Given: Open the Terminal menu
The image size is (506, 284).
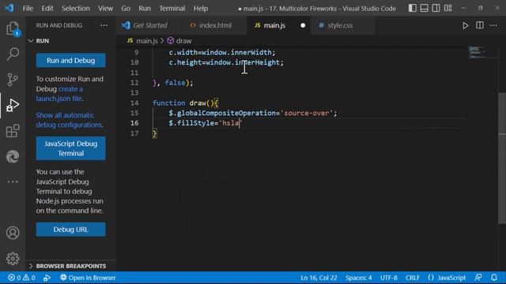Looking at the screenshot, I should pos(172,9).
